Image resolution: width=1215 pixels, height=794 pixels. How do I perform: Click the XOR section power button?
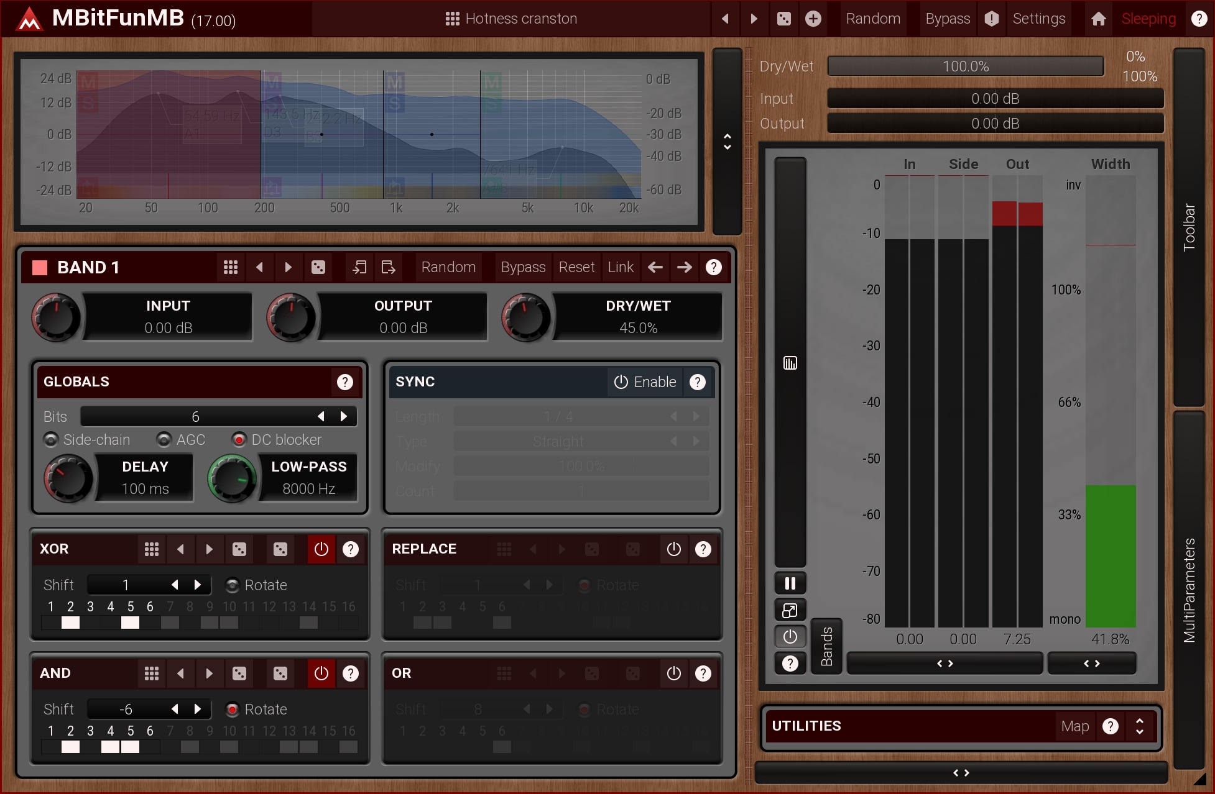click(x=321, y=549)
